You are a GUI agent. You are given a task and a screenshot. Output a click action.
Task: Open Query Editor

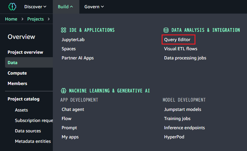[177, 40]
